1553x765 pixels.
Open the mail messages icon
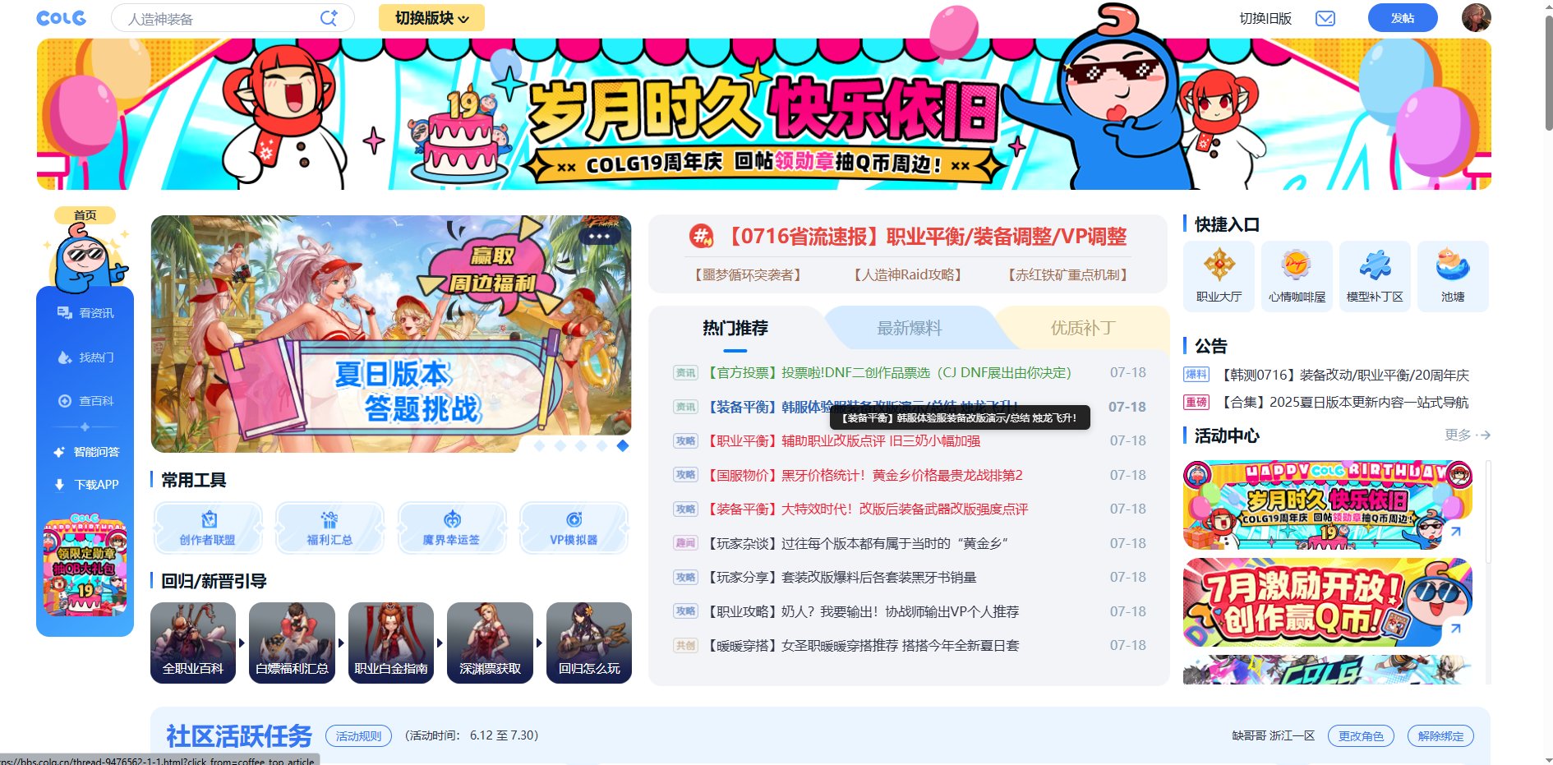tap(1325, 18)
